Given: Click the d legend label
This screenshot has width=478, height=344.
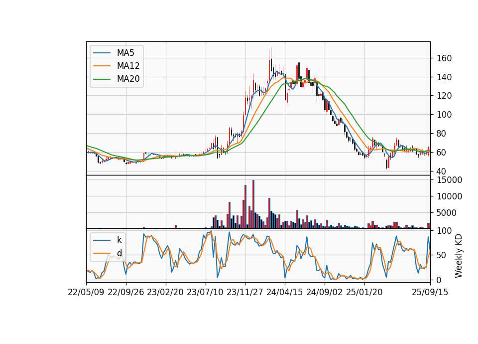Looking at the screenshot, I should (119, 253).
